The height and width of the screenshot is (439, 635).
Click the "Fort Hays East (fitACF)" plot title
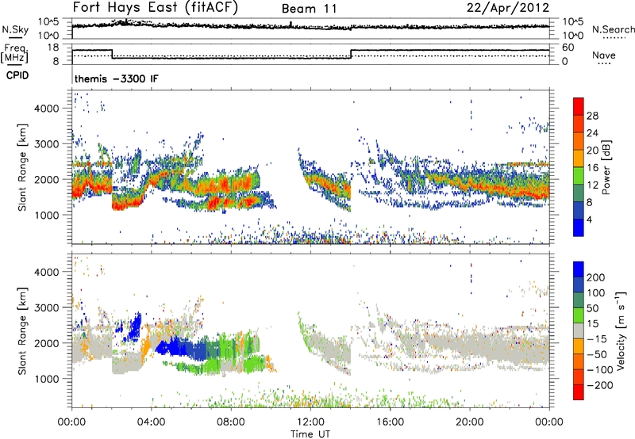(155, 8)
